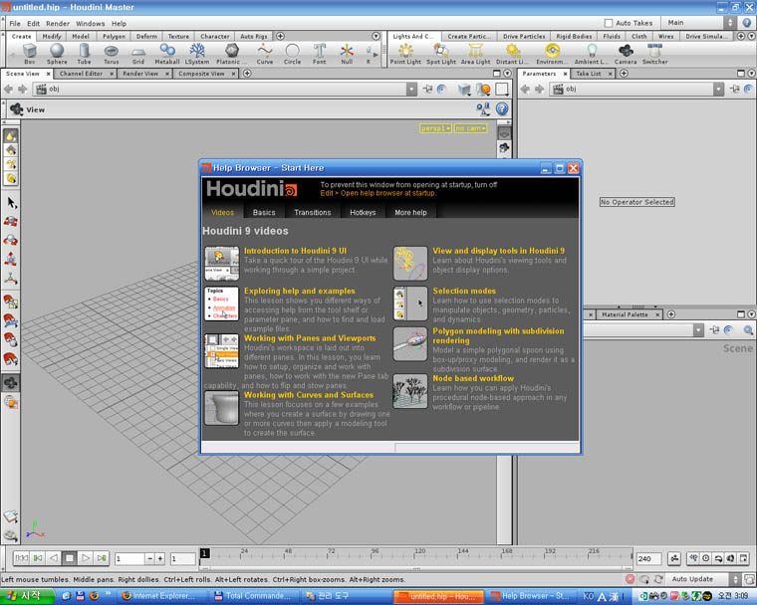Screen dimensions: 757x605
Task: Open the Take List tab
Action: click(x=589, y=74)
